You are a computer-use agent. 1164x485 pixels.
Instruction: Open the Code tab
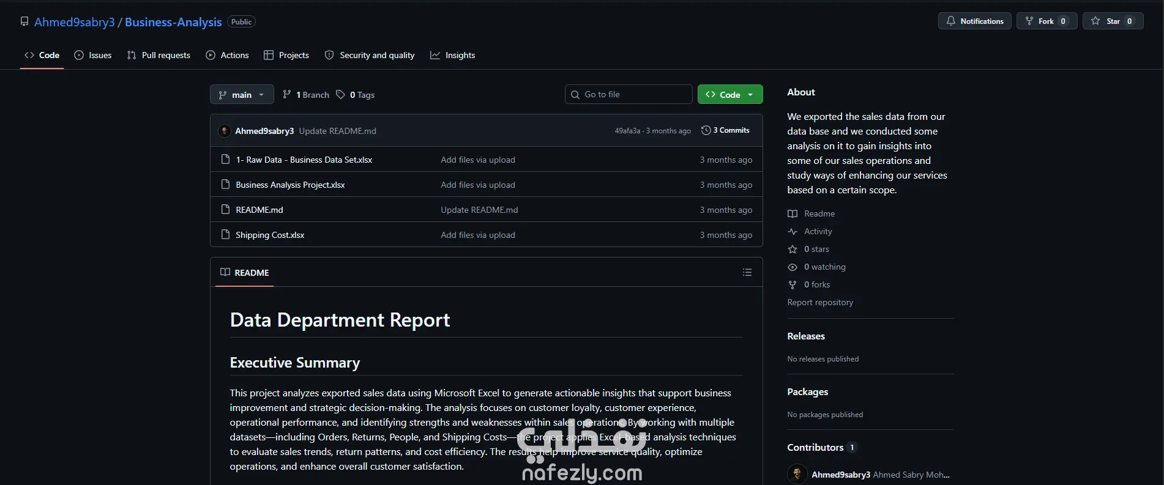pos(42,55)
